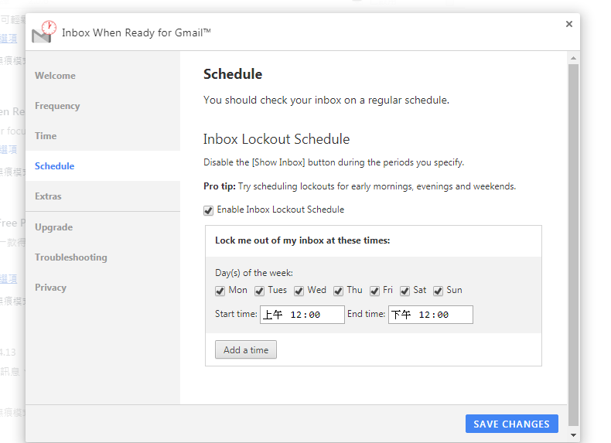Toggle Enable Inbox Lockout Schedule checkbox
The height and width of the screenshot is (443, 611).
point(208,210)
